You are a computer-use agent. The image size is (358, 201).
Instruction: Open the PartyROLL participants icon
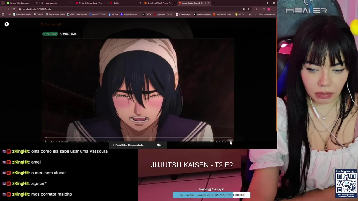(159, 145)
